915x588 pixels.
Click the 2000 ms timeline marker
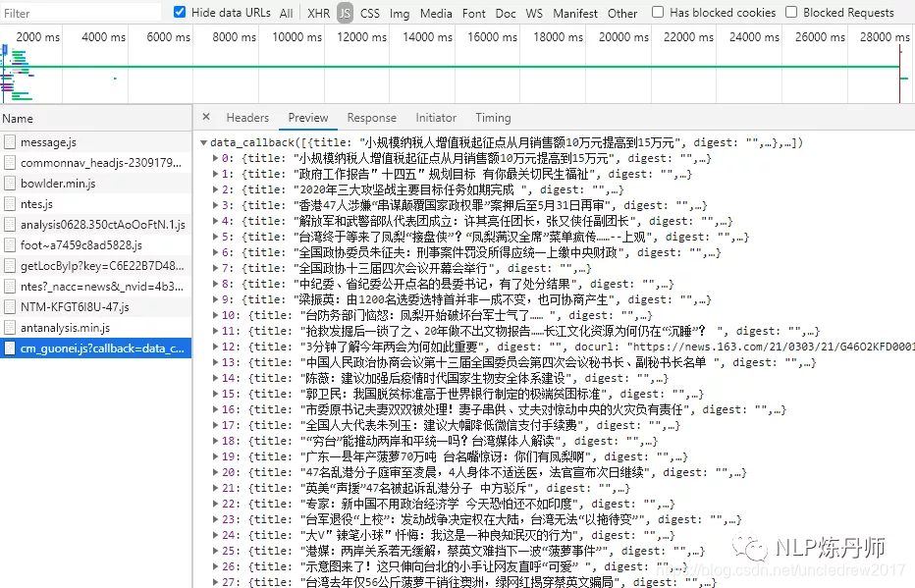pos(38,36)
